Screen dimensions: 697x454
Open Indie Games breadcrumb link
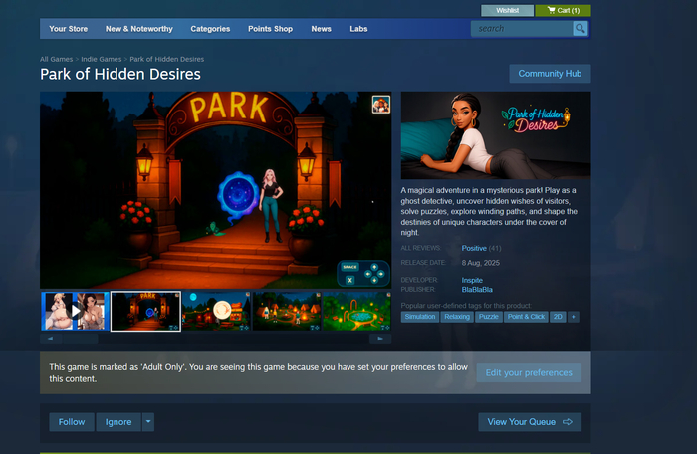(x=103, y=60)
